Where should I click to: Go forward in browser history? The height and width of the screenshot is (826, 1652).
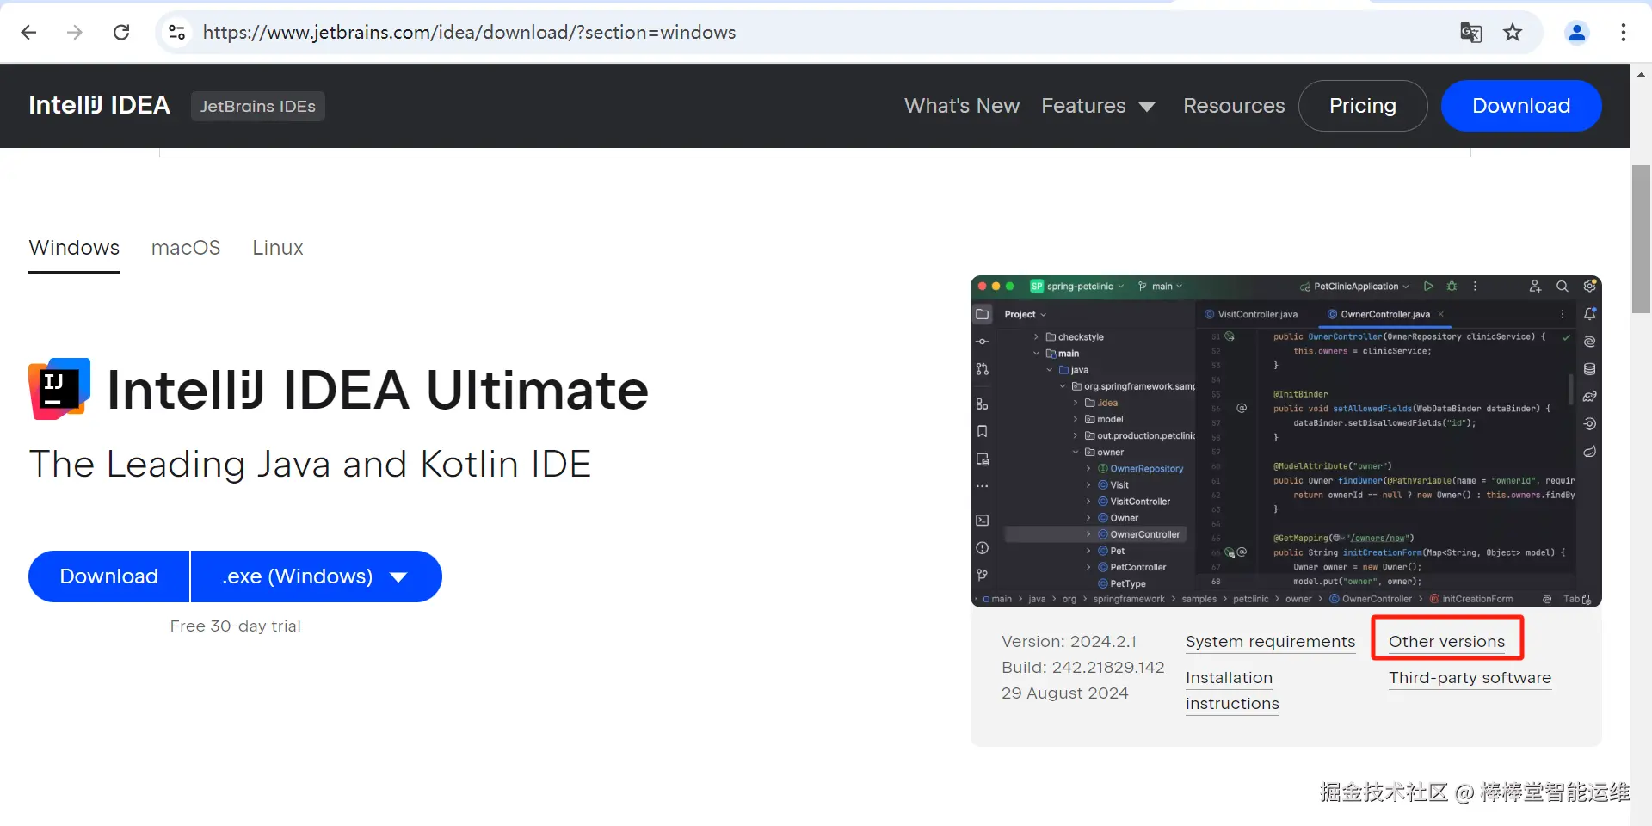click(x=75, y=33)
